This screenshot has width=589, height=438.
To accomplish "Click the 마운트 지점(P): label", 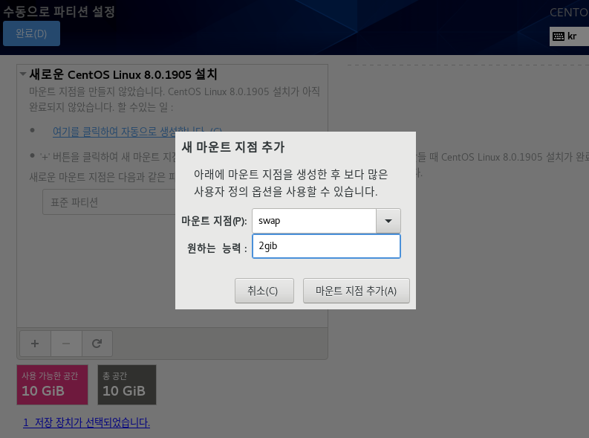I will click(x=214, y=221).
